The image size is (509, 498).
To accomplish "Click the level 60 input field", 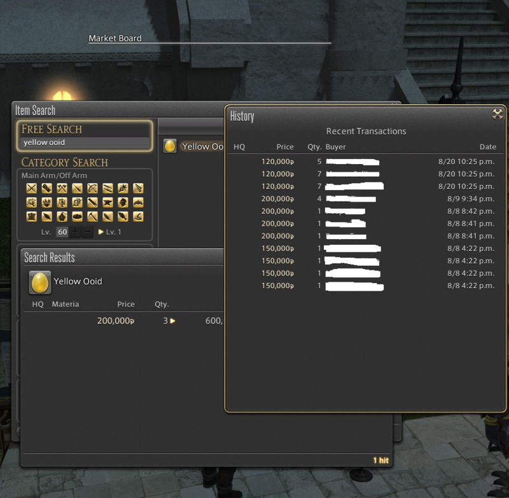I will (62, 232).
